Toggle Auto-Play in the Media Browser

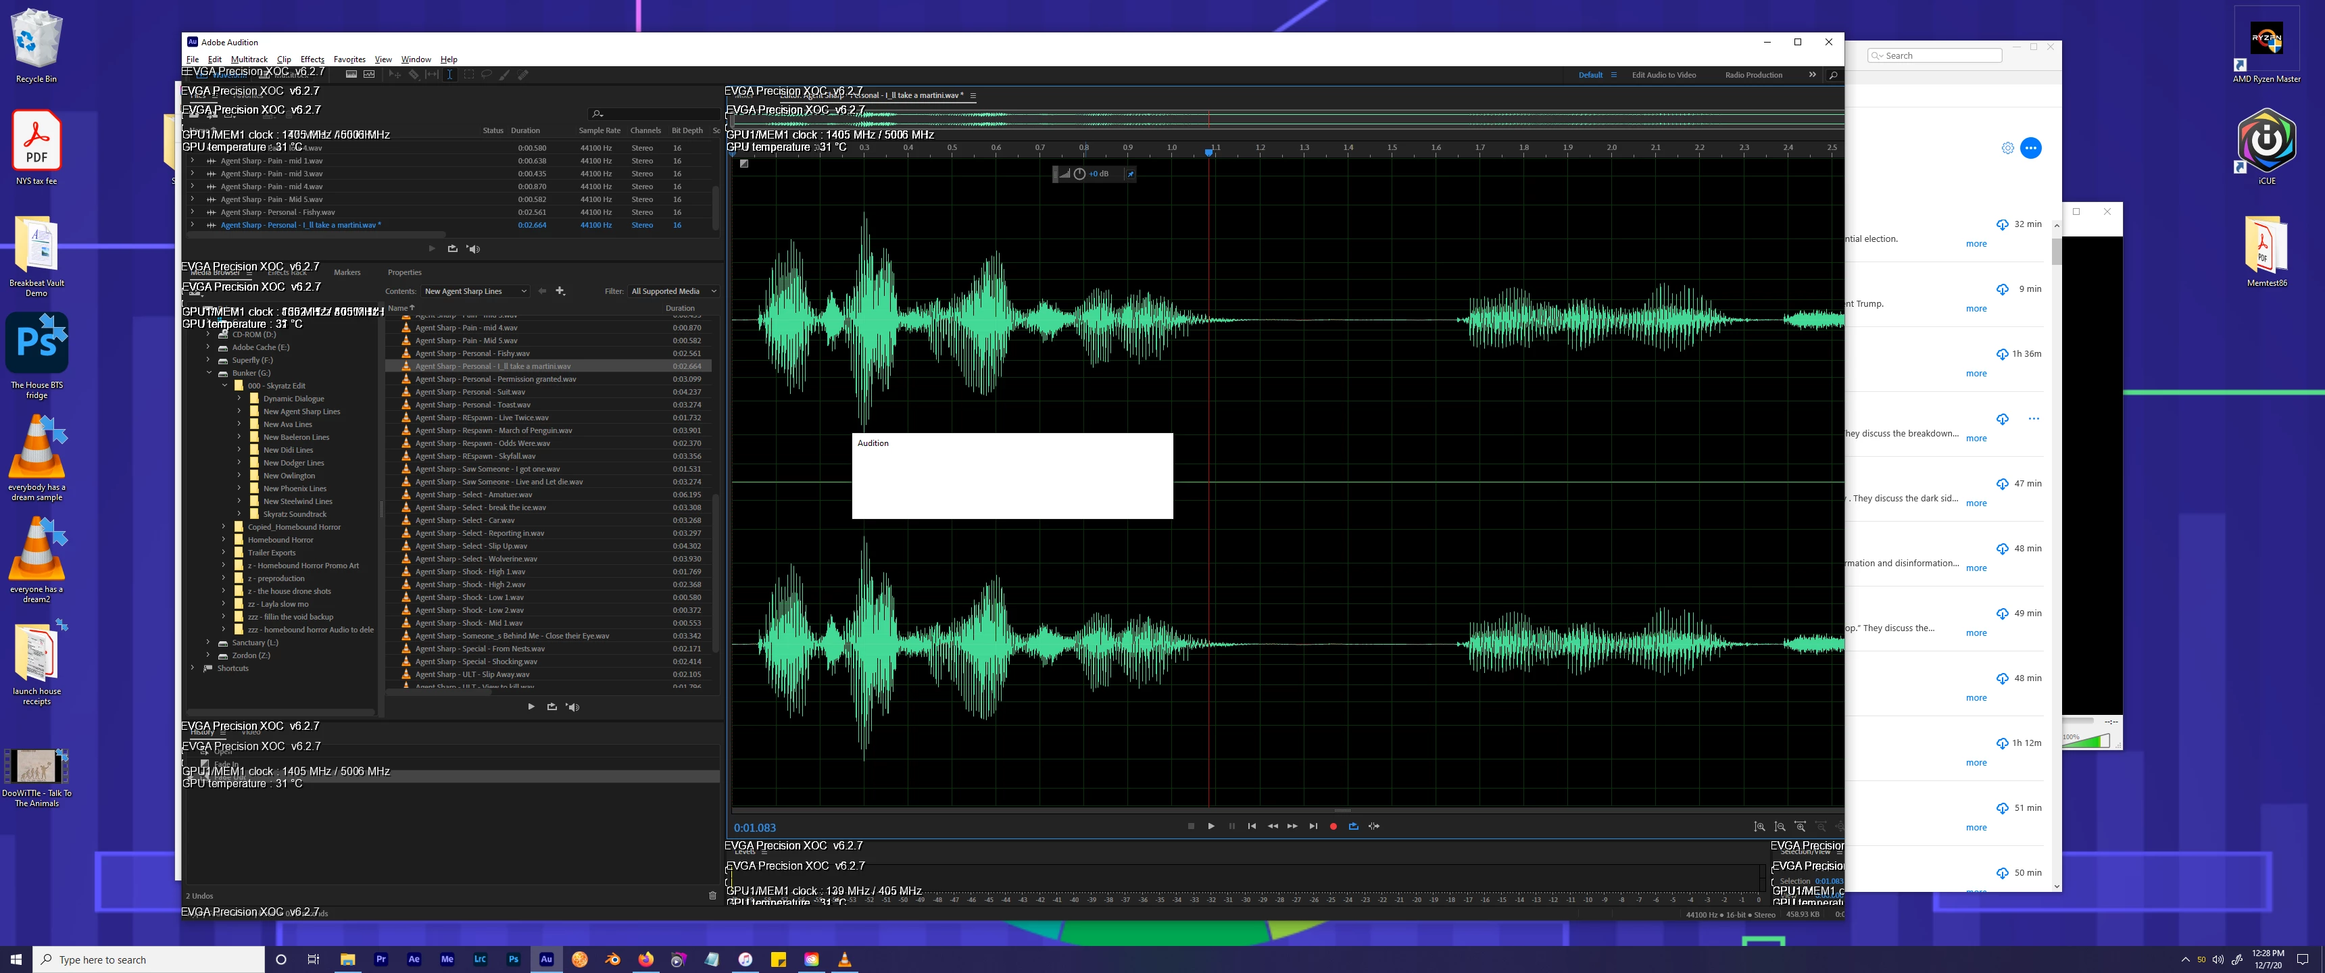[x=572, y=707]
